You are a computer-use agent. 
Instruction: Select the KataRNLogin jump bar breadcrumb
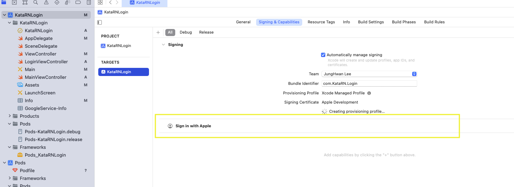pos(113,12)
